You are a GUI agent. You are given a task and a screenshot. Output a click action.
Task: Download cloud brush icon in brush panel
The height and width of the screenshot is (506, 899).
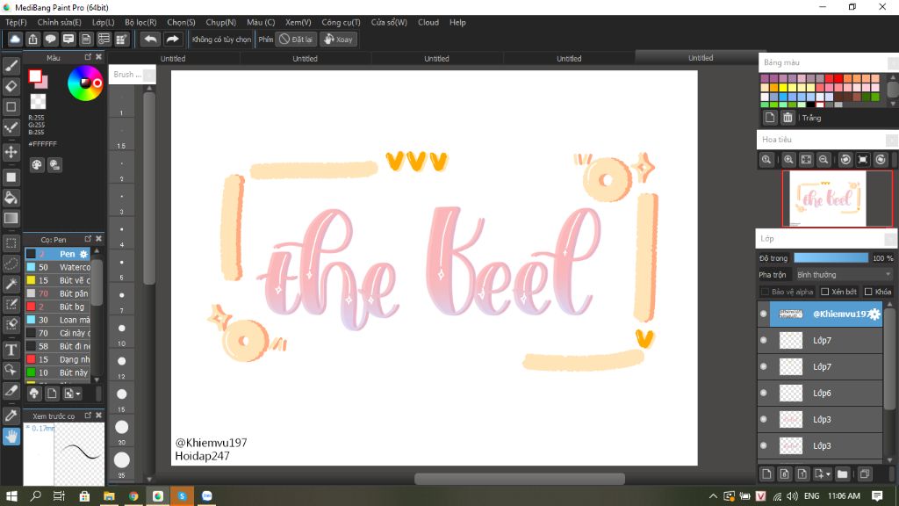coord(34,394)
